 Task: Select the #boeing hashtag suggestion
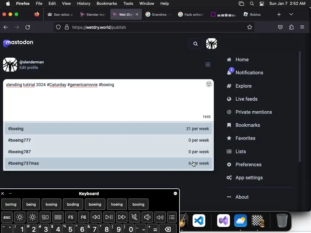pyautogui.click(x=108, y=129)
